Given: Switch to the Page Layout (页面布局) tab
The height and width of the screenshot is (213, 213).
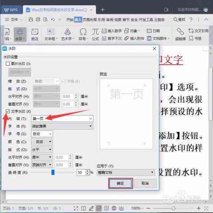Looking at the screenshot, I should click(x=90, y=20).
